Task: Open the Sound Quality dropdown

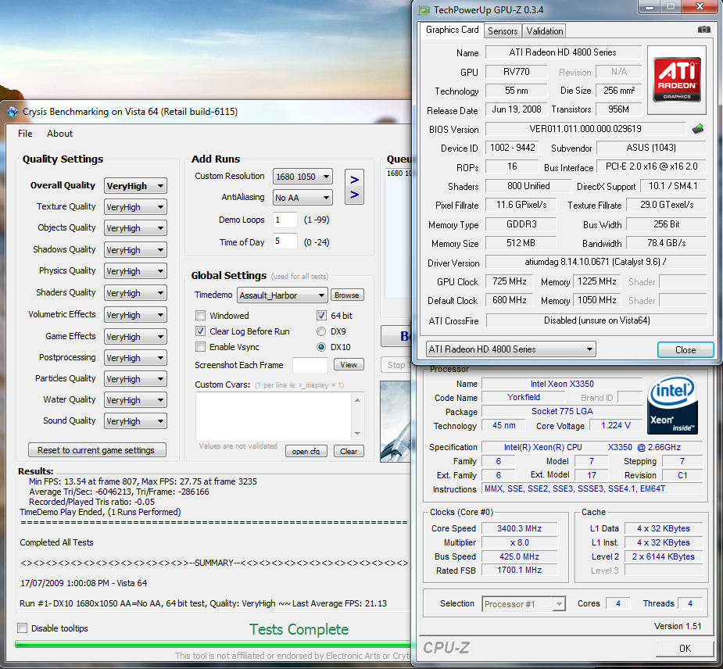Action: coord(135,421)
